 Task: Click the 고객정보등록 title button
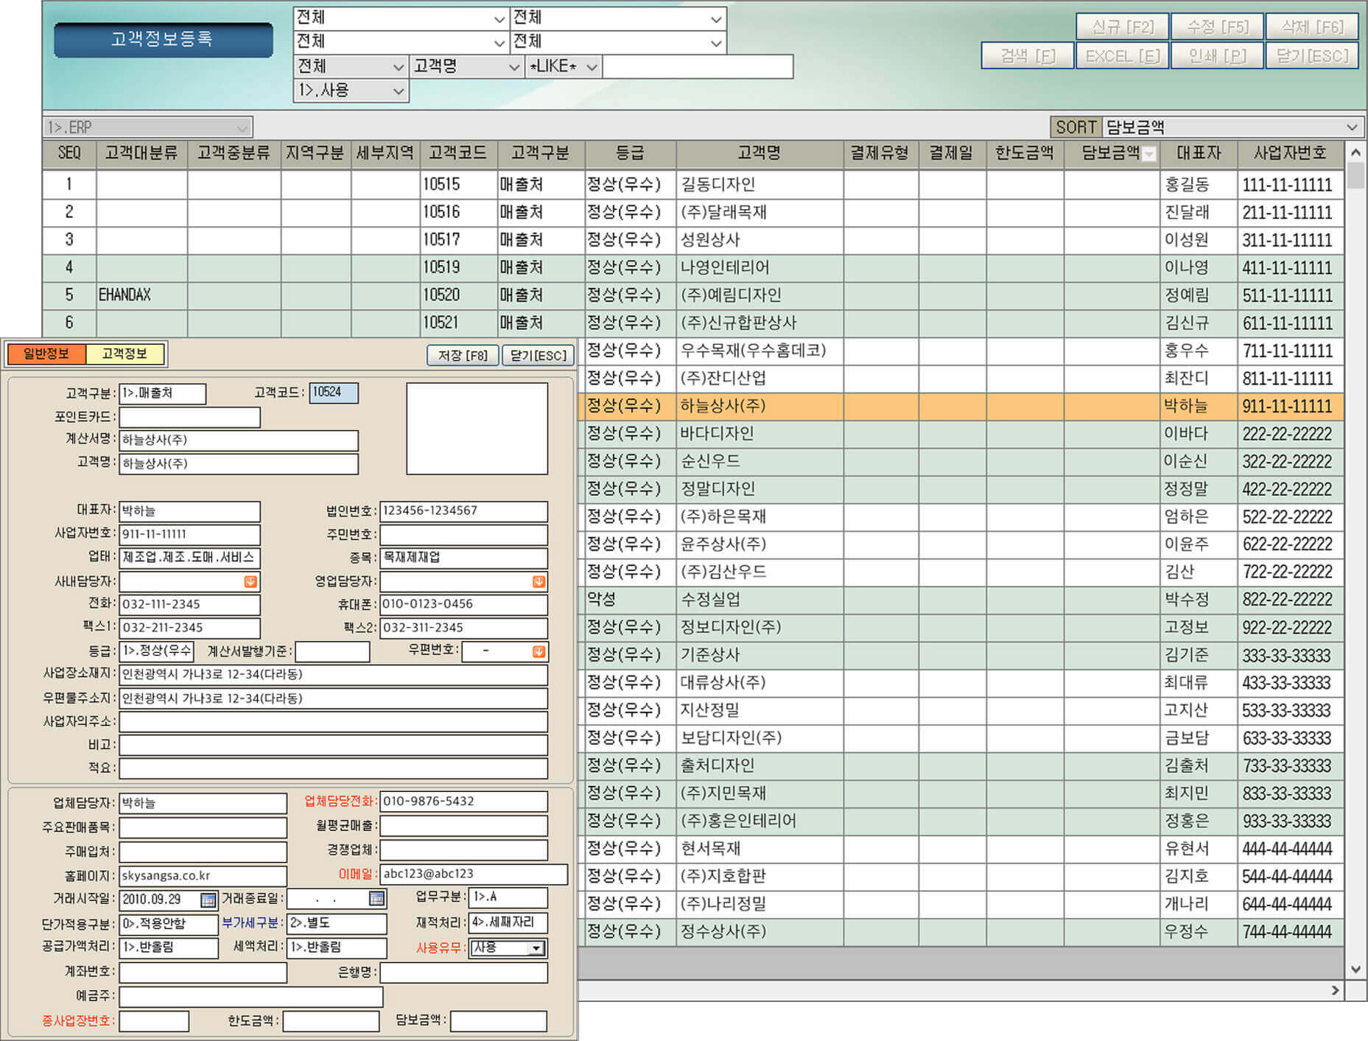click(x=163, y=39)
